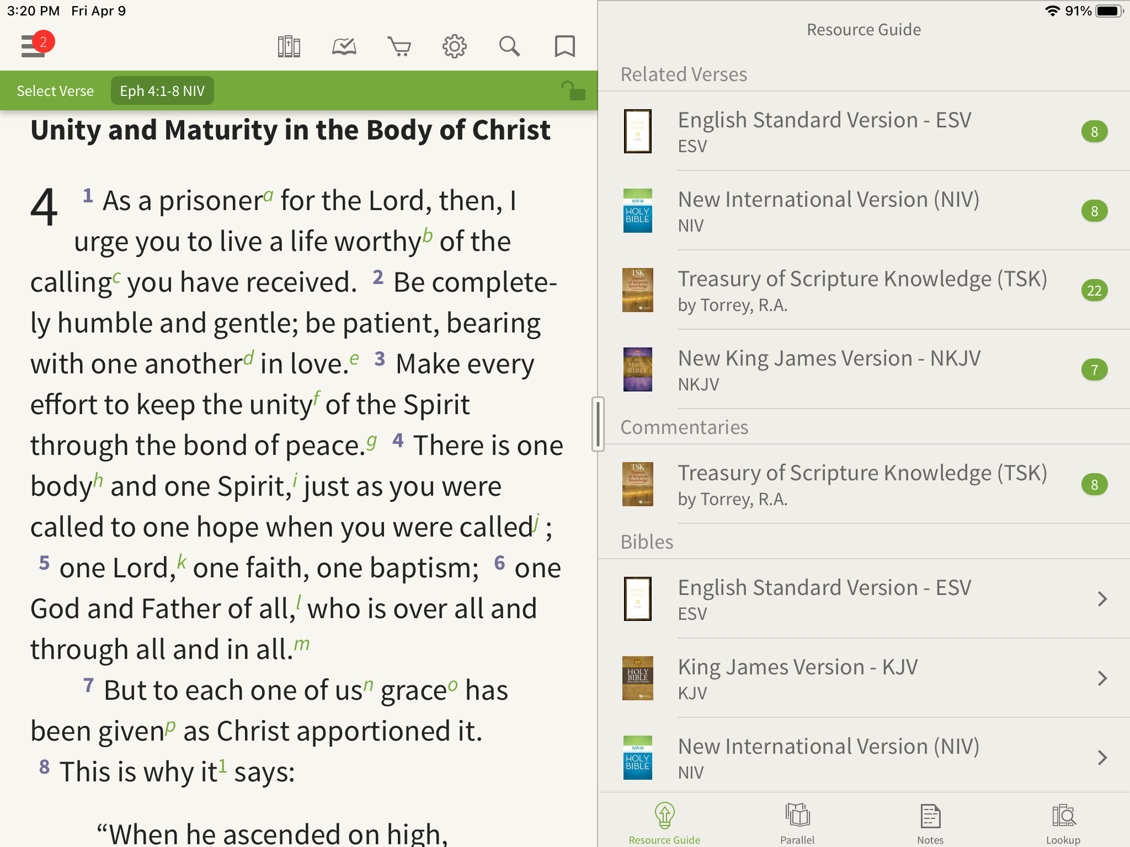Tap the 7 badge on NKJV
The width and height of the screenshot is (1130, 847).
click(1094, 369)
